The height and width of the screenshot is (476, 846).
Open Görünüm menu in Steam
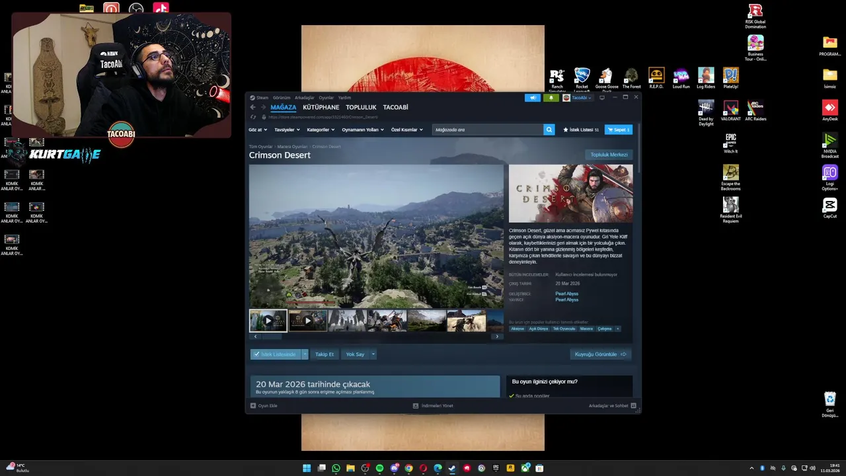pyautogui.click(x=282, y=97)
